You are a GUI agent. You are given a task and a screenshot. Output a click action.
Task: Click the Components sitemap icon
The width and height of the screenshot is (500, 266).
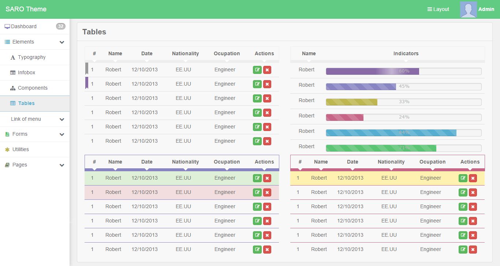13,88
